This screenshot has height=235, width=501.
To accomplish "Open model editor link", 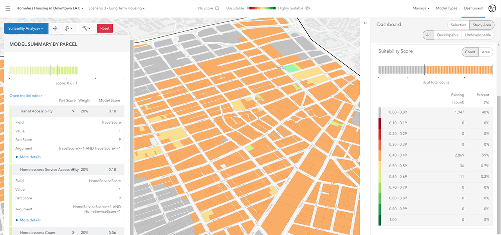I will [26, 96].
